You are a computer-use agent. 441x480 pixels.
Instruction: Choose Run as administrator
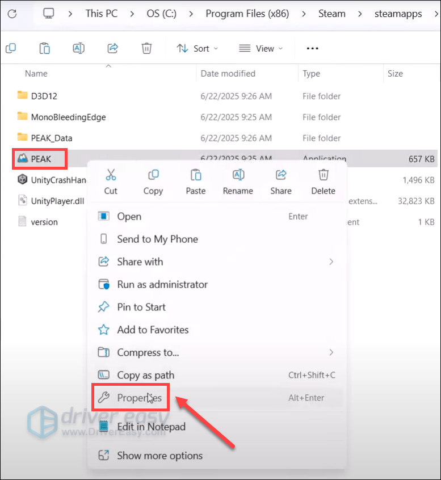pyautogui.click(x=162, y=284)
